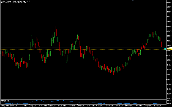172x107 pixels.
Task: Click the 27 Apr 2012 date label
Action: (148, 106)
